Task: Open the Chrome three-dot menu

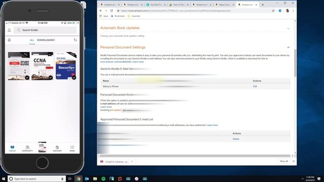Action: 293,11
